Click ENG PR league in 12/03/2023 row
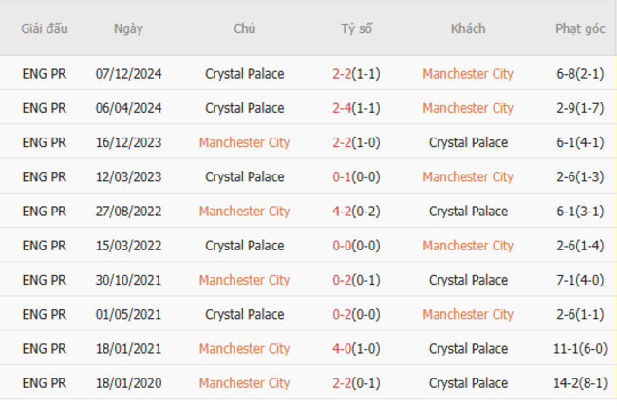617x406 pixels. (x=45, y=176)
